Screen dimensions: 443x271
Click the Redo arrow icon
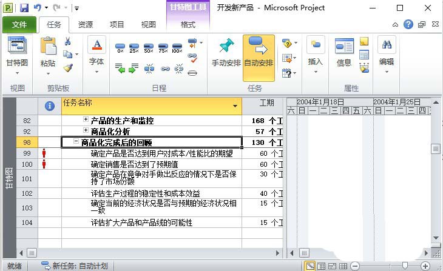(56, 8)
